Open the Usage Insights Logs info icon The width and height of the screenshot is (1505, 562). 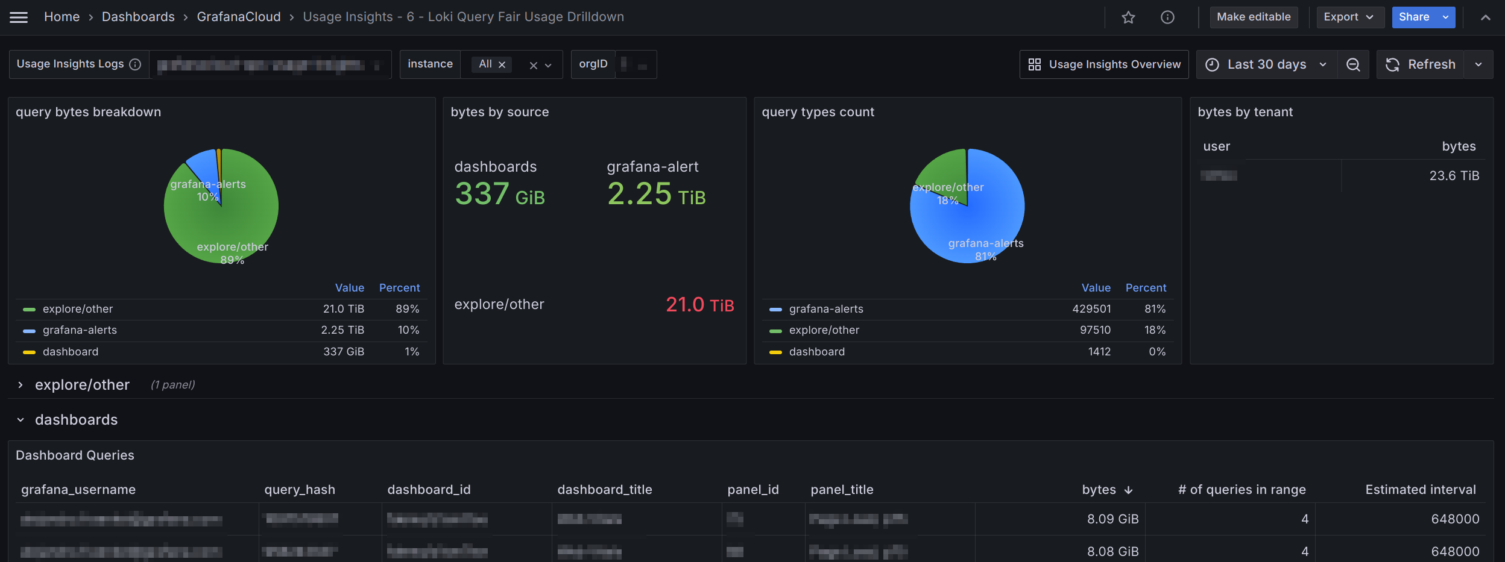(x=136, y=64)
